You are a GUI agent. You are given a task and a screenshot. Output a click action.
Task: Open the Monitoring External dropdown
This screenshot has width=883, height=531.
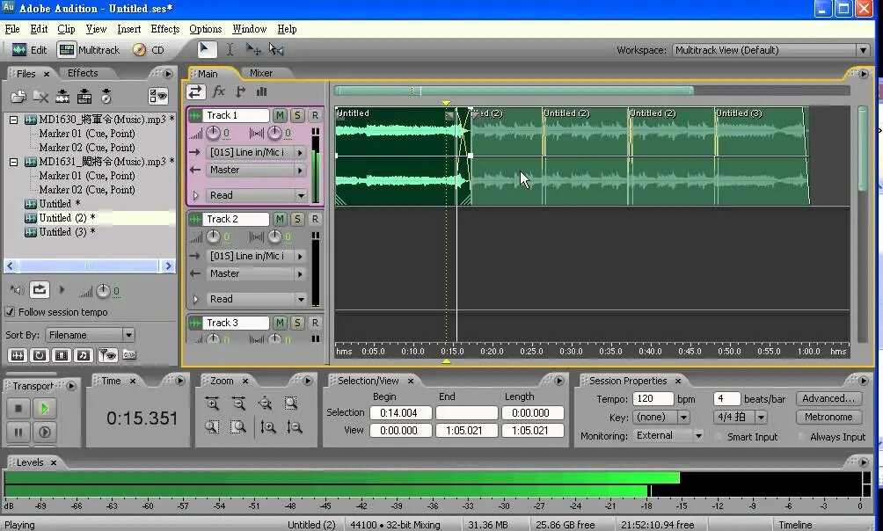pos(668,436)
